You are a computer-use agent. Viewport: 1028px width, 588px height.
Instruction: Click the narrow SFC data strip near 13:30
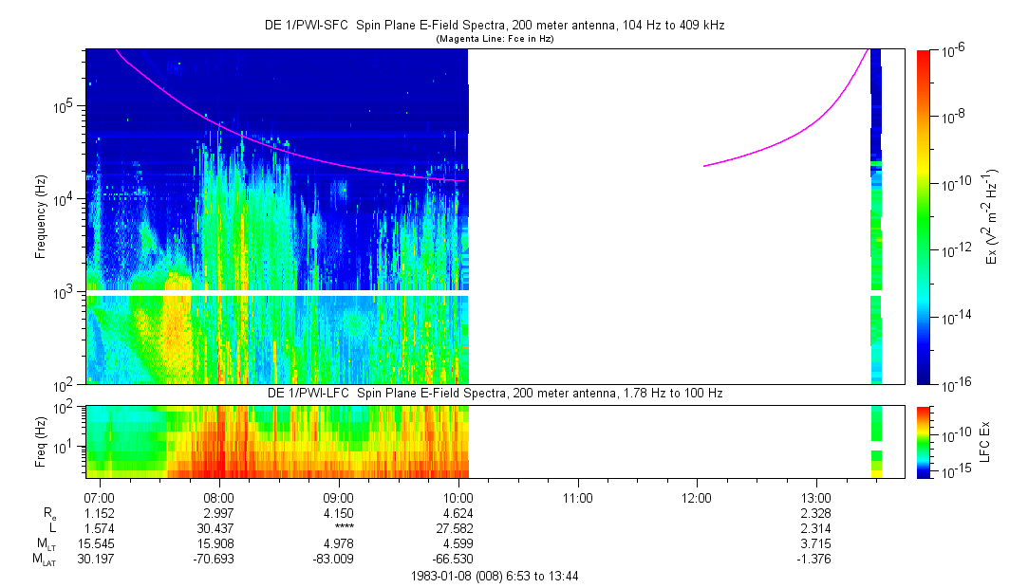click(x=876, y=216)
